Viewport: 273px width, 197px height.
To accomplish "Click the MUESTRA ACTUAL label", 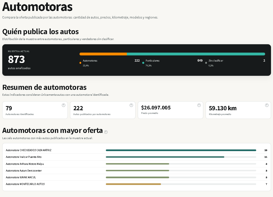I will click(x=19, y=51).
